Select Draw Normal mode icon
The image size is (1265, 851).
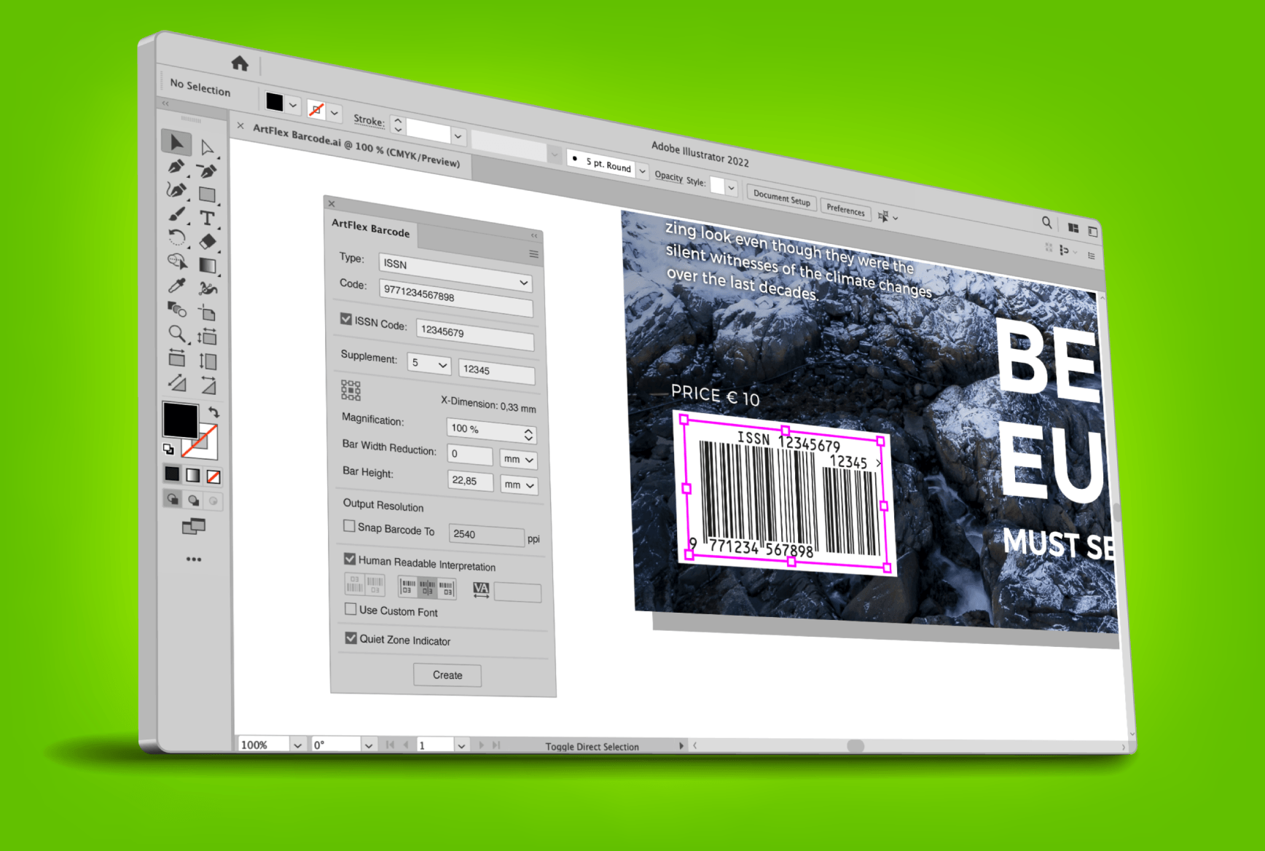pos(173,499)
